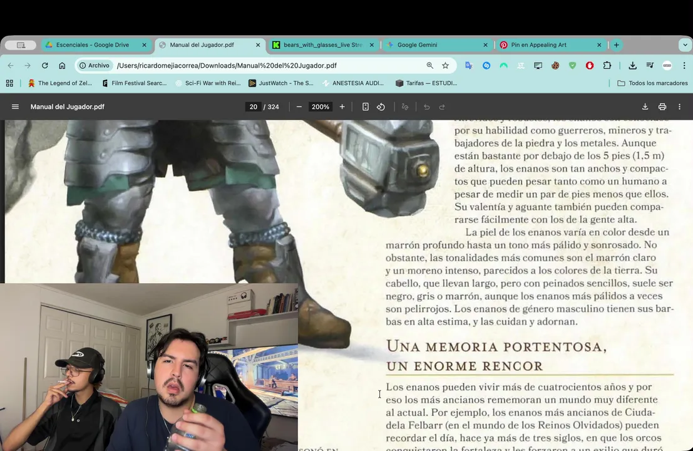The height and width of the screenshot is (451, 693).
Task: Click the fit-to-page icon in PDF toolbar
Action: click(x=366, y=106)
